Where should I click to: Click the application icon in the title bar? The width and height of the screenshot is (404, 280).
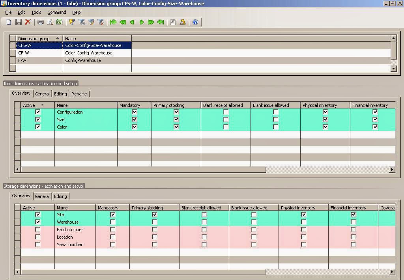pos(4,3)
